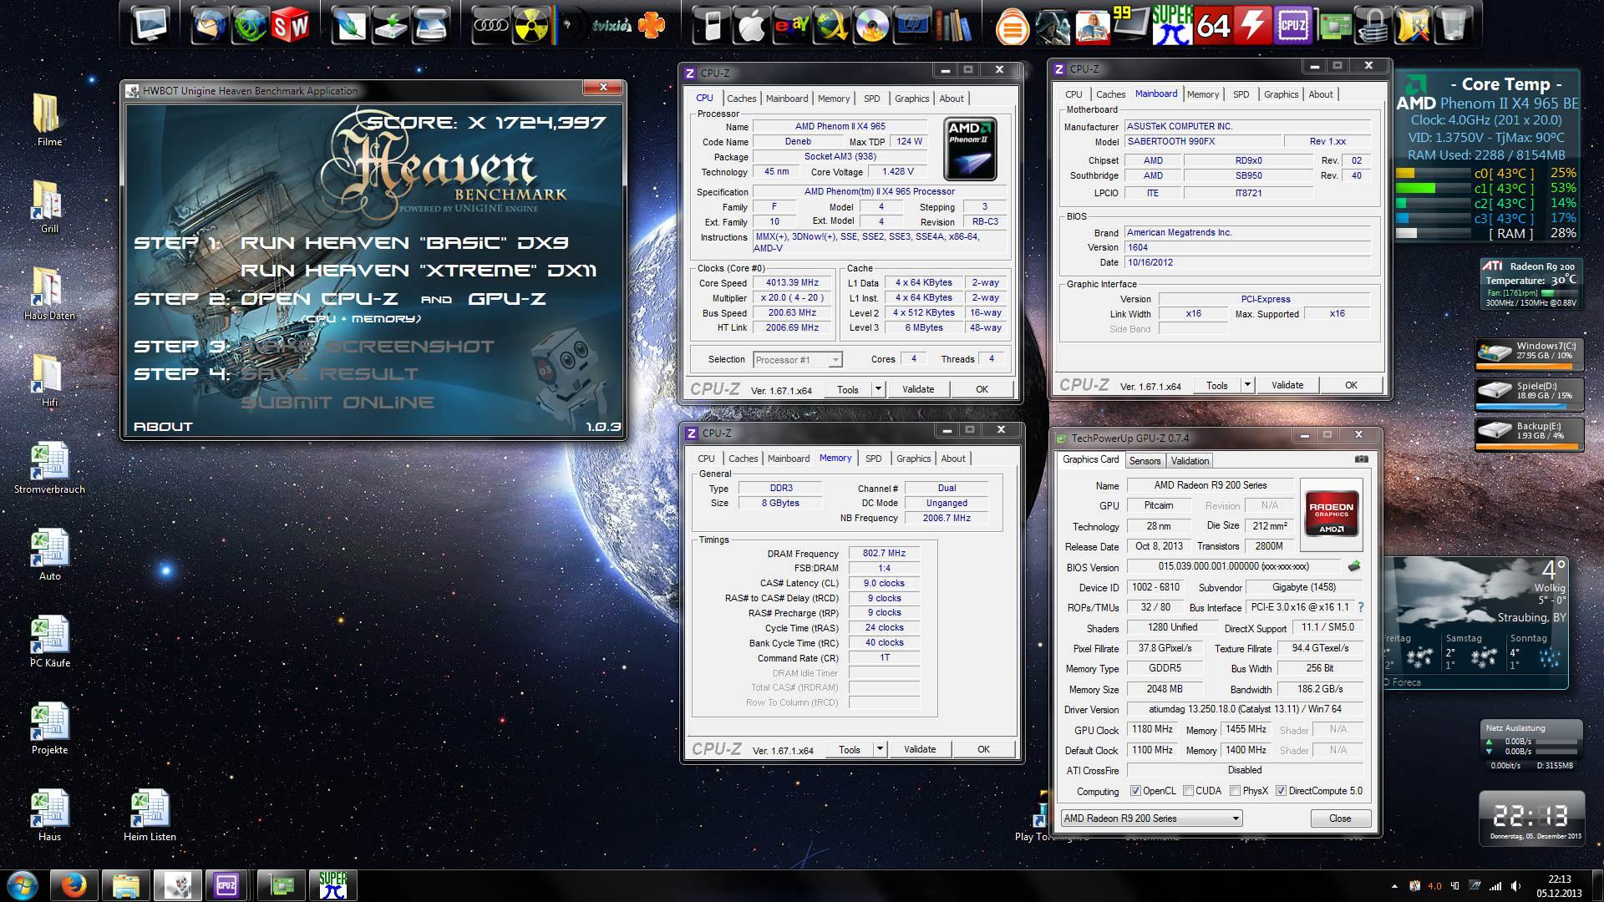Open Firefox from the taskbar
This screenshot has height=902, width=1604.
click(74, 885)
